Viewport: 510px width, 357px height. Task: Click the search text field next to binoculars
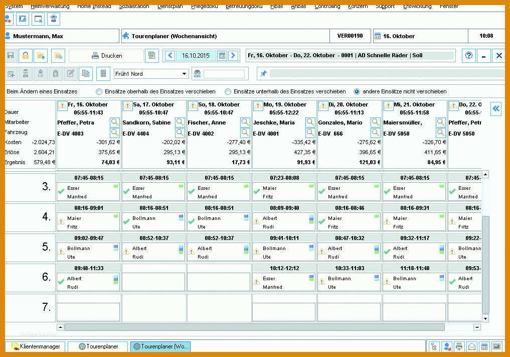[x=224, y=74]
